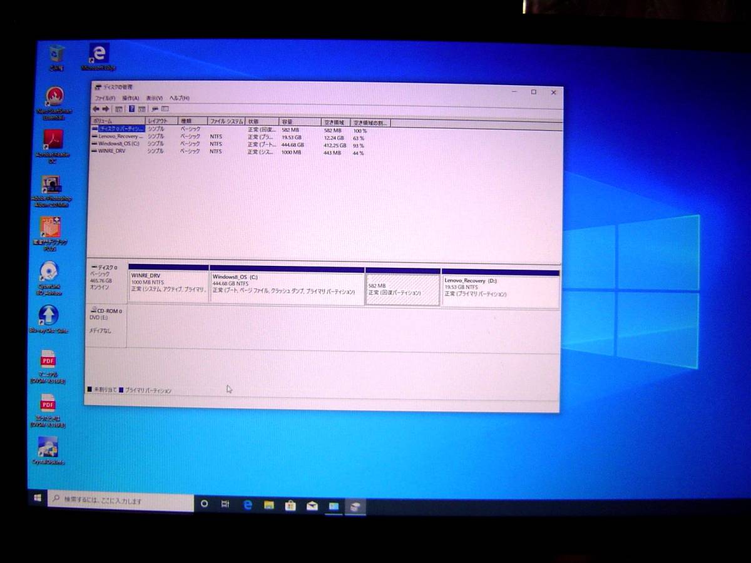Screen dimensions: 751x563
Task: Open the Nero StartSmart Essentials desktop icon
Action: click(54, 103)
